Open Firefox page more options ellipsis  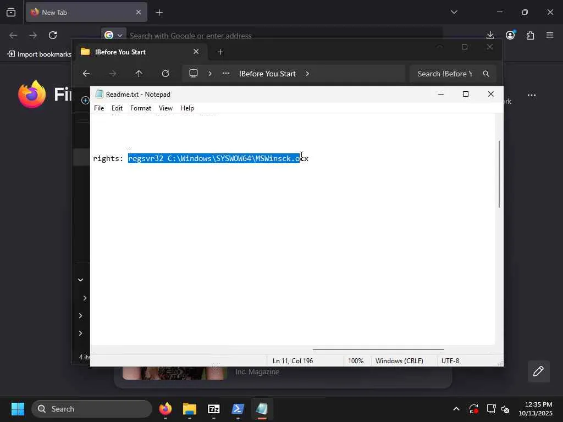(532, 95)
